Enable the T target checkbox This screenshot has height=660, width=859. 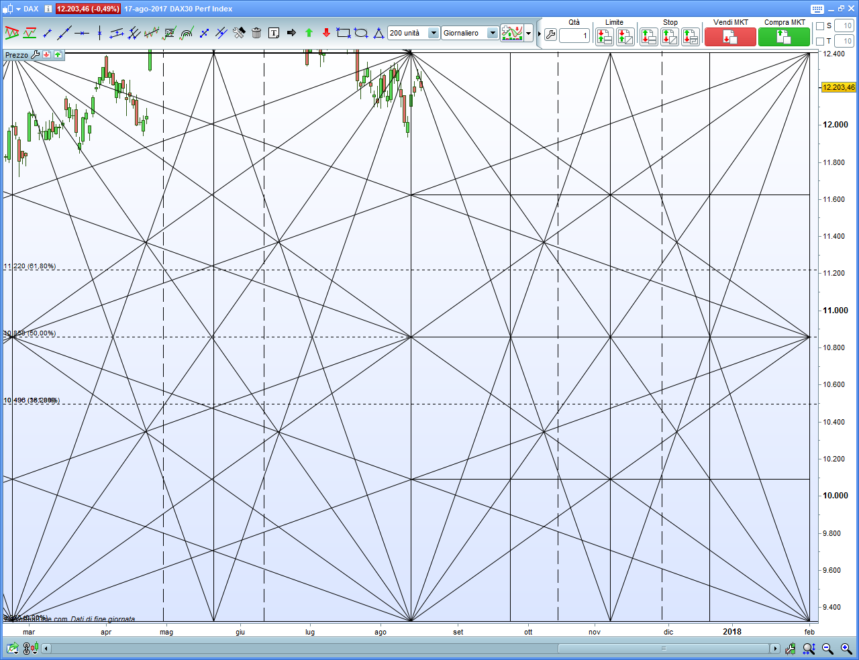[x=820, y=42]
